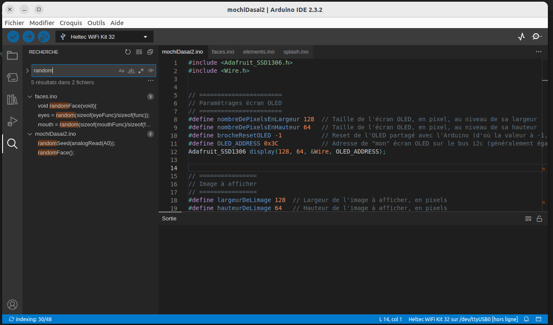Viewport: 553px width, 325px height.
Task: Switch to the splash.ino tab
Action: tap(296, 51)
